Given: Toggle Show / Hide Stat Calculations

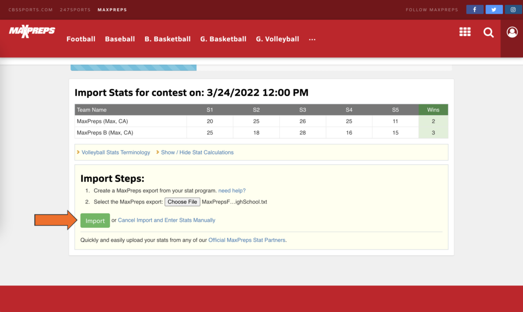Looking at the screenshot, I should click(x=197, y=152).
